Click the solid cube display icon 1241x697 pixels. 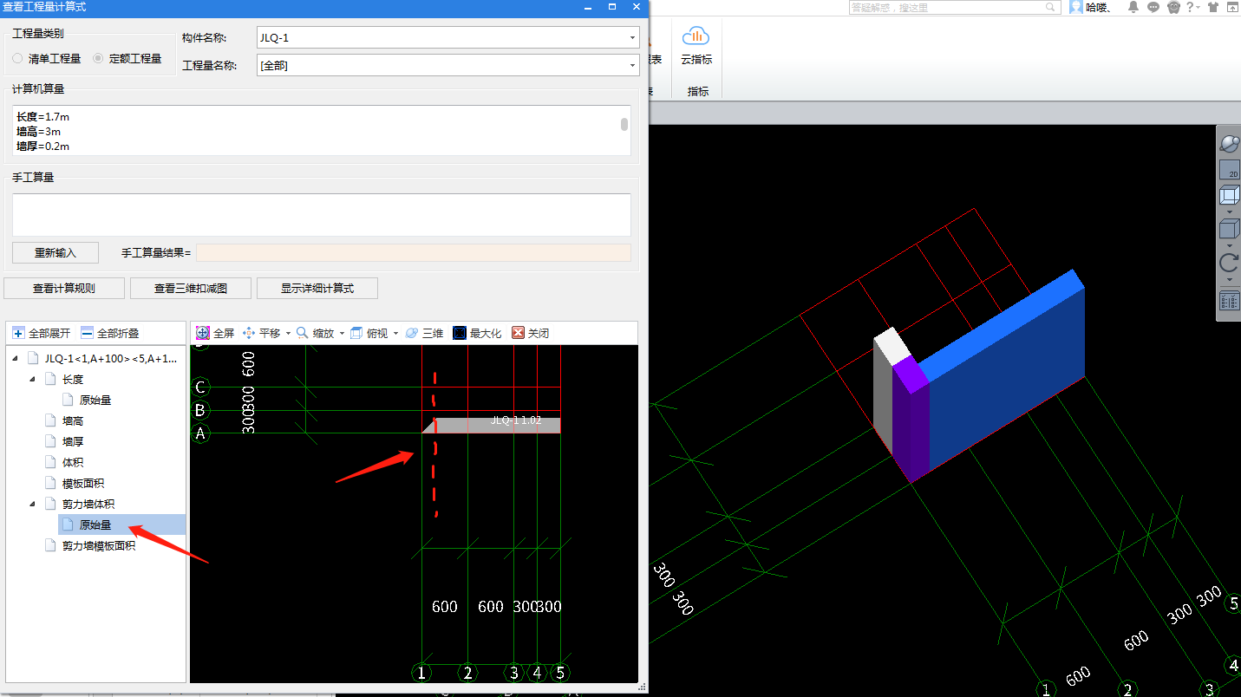(1229, 230)
